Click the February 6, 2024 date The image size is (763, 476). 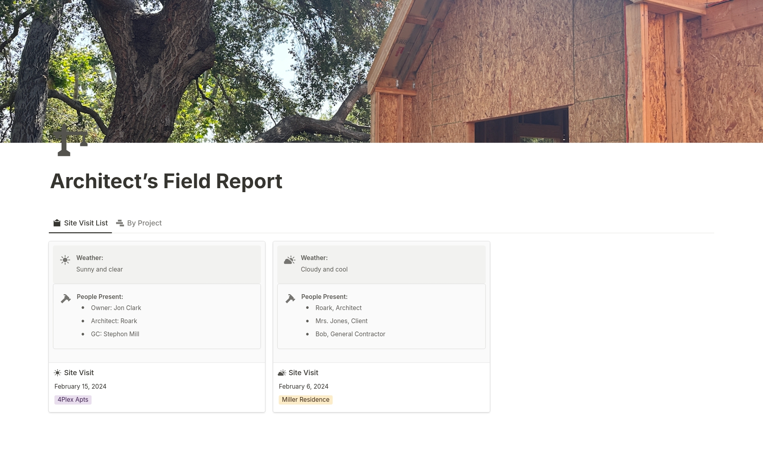point(303,386)
